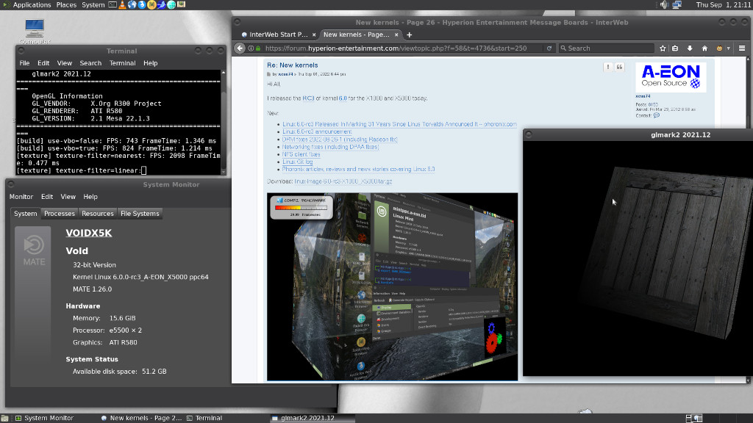
Task: Launch VLC from the top panel cone icon
Action: (x=123, y=5)
